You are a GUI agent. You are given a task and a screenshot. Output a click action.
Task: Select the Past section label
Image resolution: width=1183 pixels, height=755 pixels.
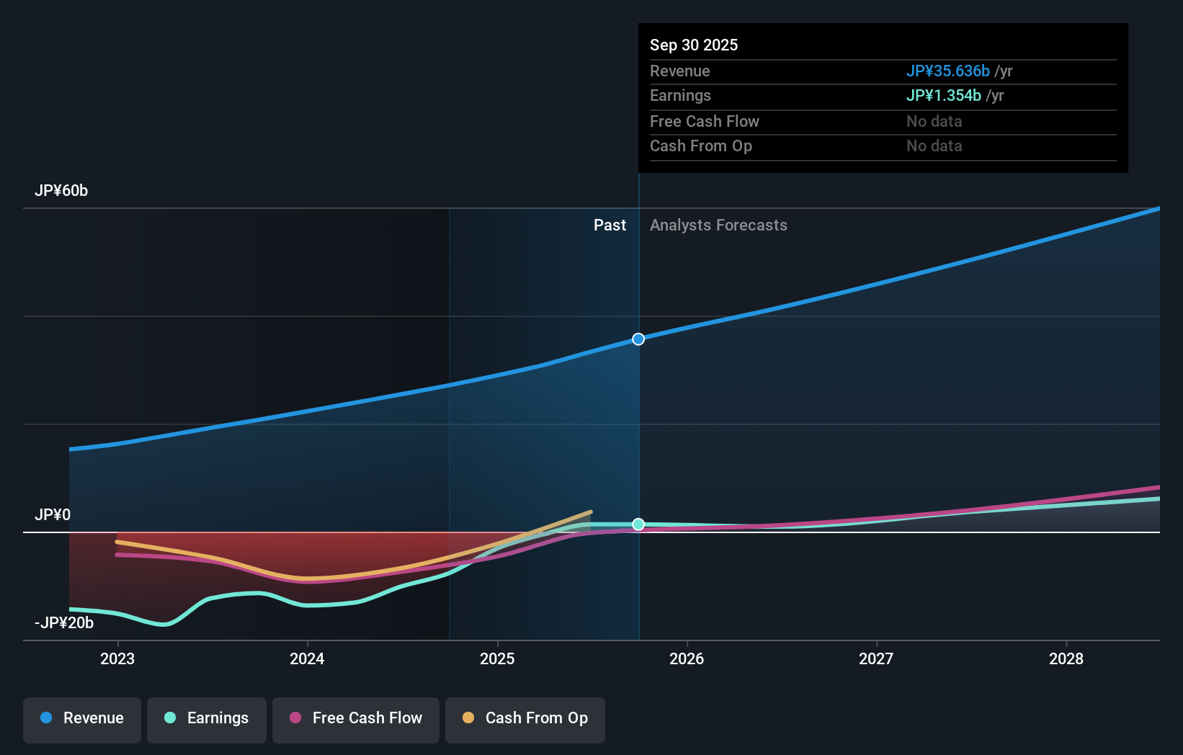610,225
